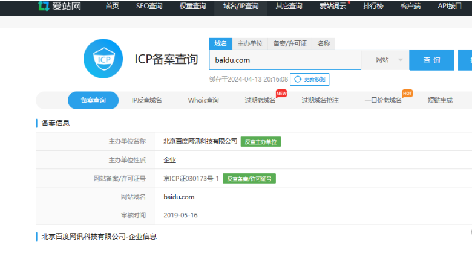Click the domain input field containing baidu.com
The image size is (472, 256).
[285, 60]
